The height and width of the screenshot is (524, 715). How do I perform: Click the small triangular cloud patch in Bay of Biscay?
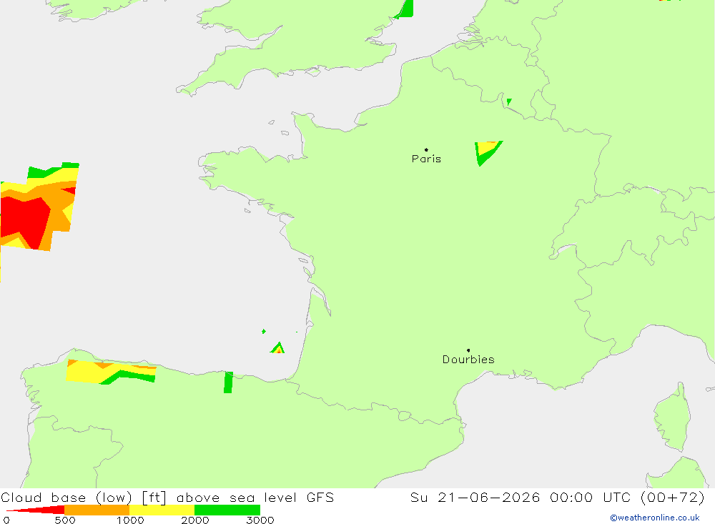(277, 348)
